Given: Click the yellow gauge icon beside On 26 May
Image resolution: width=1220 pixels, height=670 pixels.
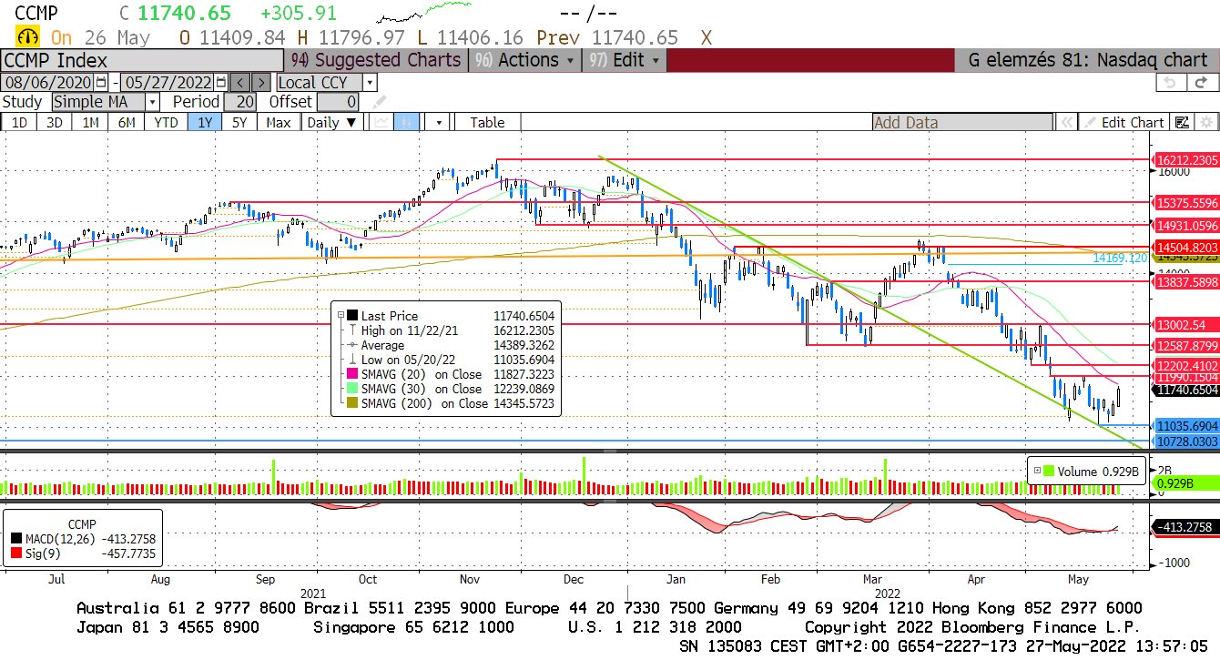Looking at the screenshot, I should [x=27, y=37].
